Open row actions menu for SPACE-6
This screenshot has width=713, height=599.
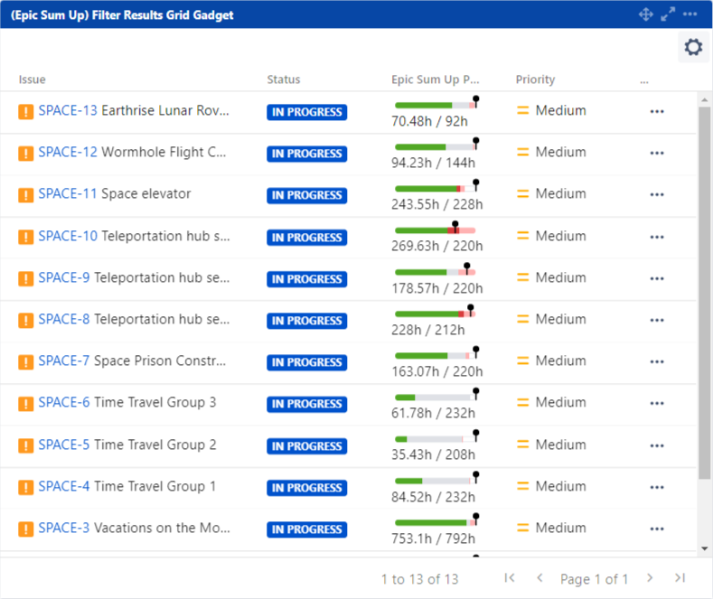[657, 403]
